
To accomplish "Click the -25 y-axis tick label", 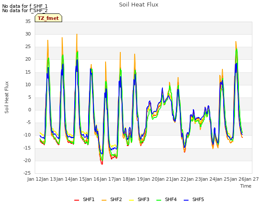I will coord(27,173).
